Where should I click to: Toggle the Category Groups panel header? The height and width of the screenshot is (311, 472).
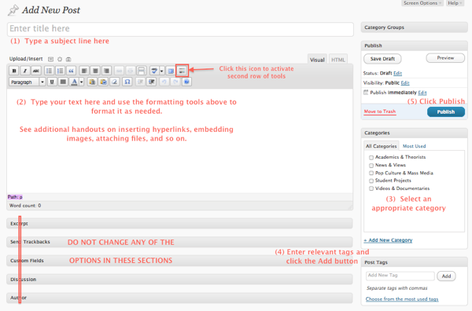tap(415, 27)
